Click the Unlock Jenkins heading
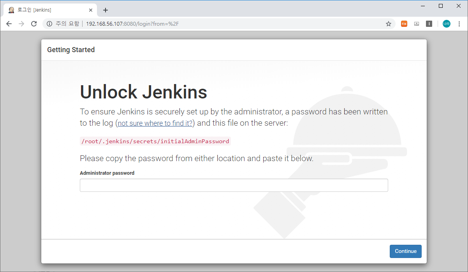Image resolution: width=468 pixels, height=272 pixels. pyautogui.click(x=144, y=92)
